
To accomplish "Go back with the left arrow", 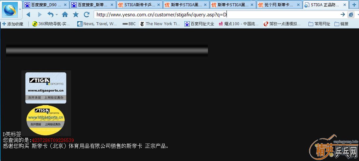I will (x=28, y=15).
